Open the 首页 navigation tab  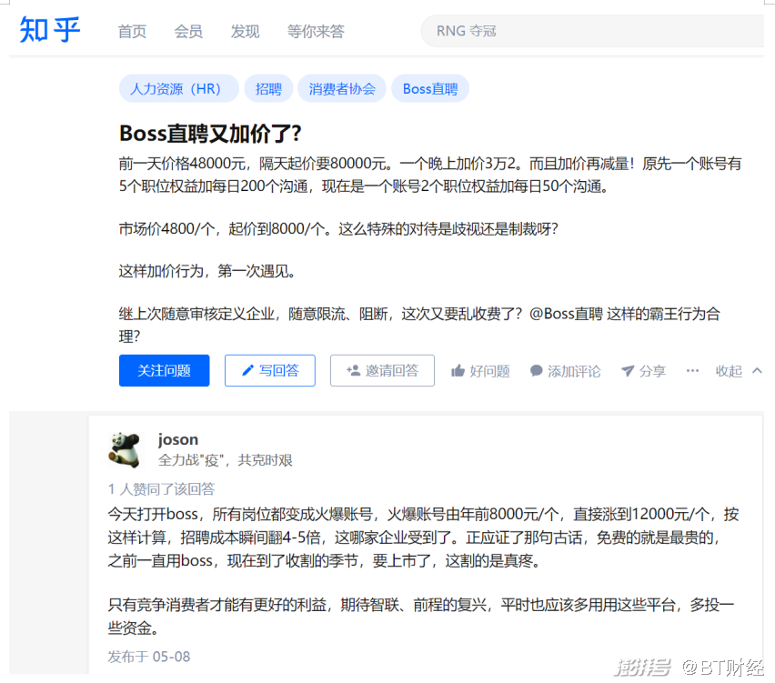(132, 32)
